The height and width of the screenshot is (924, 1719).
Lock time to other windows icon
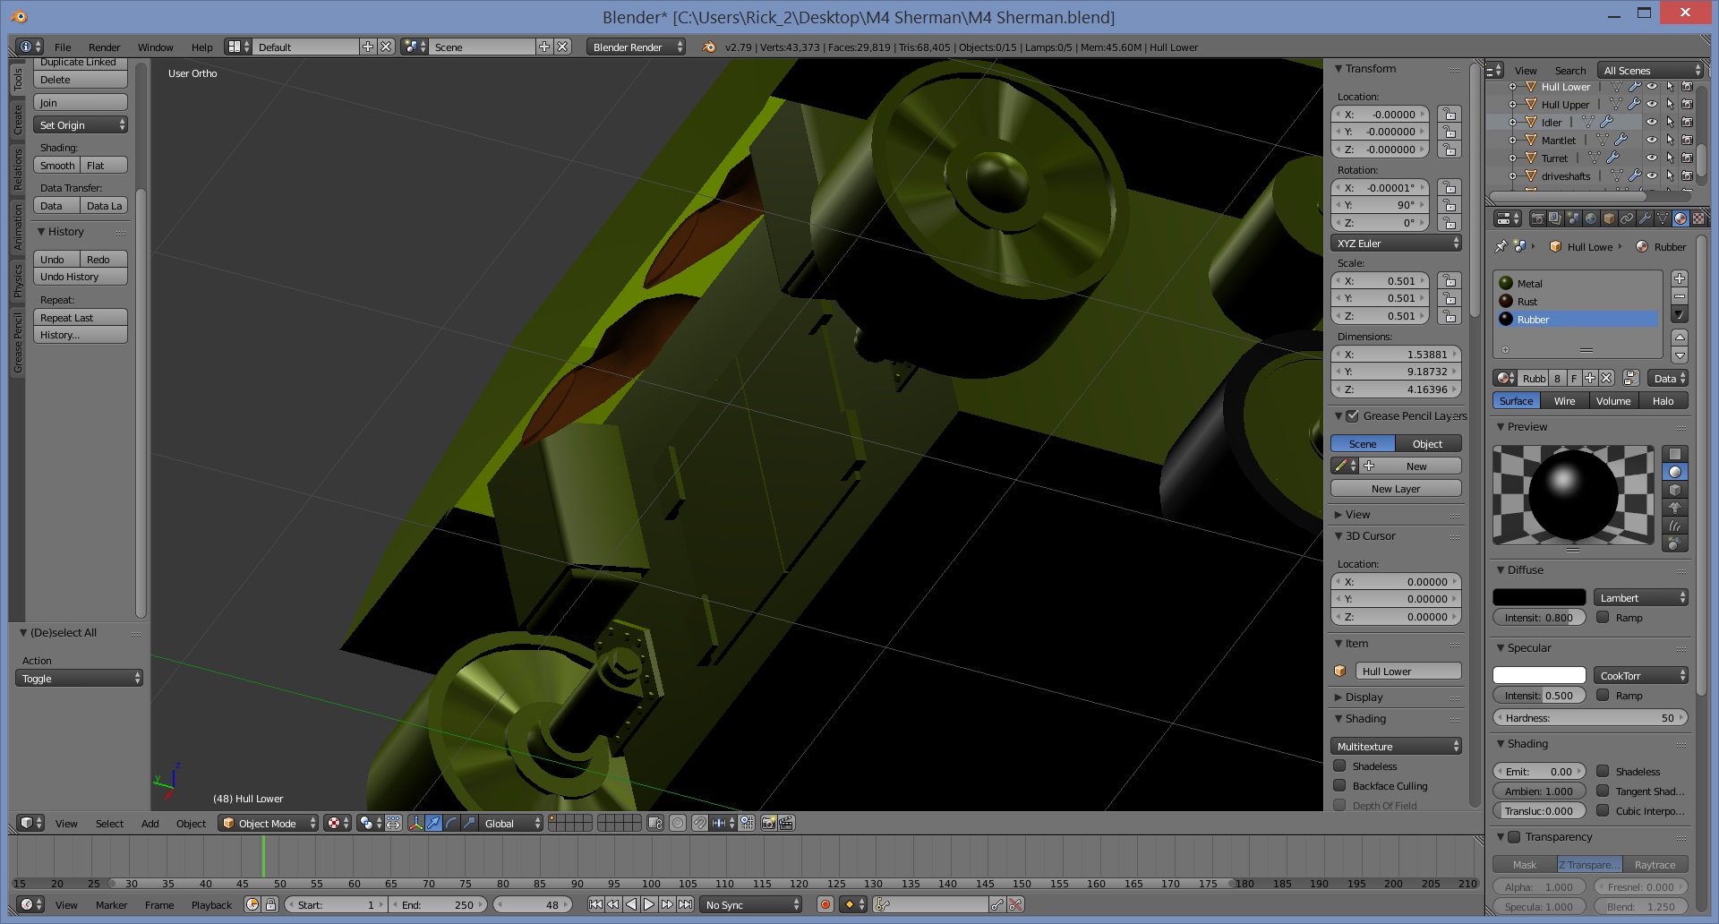[x=270, y=904]
